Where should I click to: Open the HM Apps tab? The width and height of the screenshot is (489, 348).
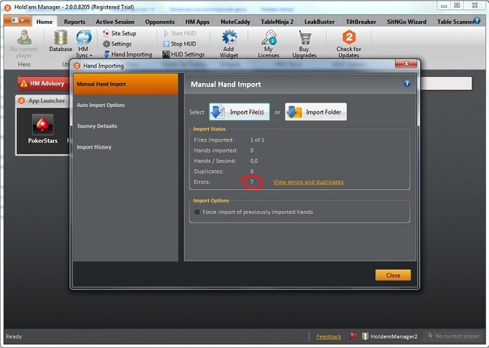pyautogui.click(x=198, y=22)
